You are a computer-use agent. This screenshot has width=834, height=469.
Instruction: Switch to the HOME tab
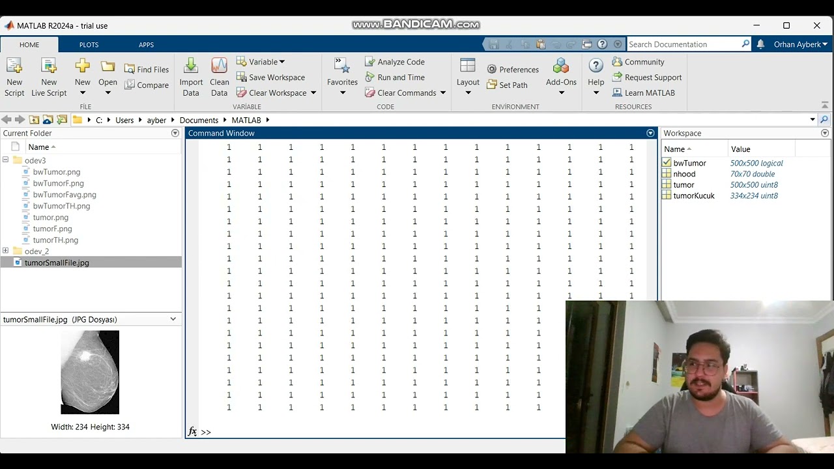coord(29,45)
